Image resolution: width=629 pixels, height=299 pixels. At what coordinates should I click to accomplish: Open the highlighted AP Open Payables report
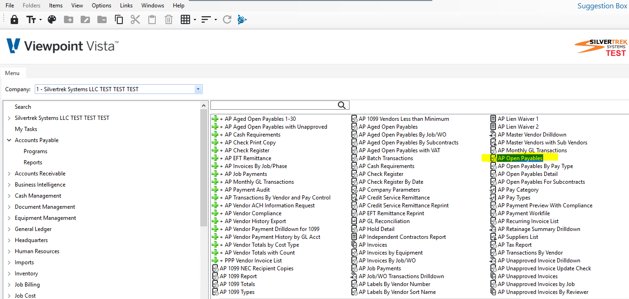point(520,158)
